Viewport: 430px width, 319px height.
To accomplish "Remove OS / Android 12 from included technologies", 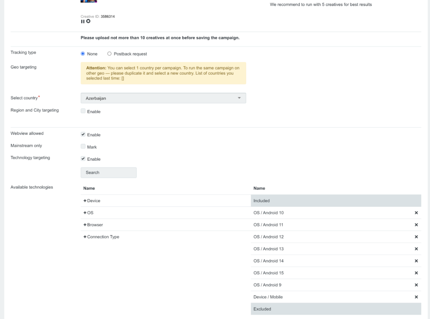I will pos(416,237).
